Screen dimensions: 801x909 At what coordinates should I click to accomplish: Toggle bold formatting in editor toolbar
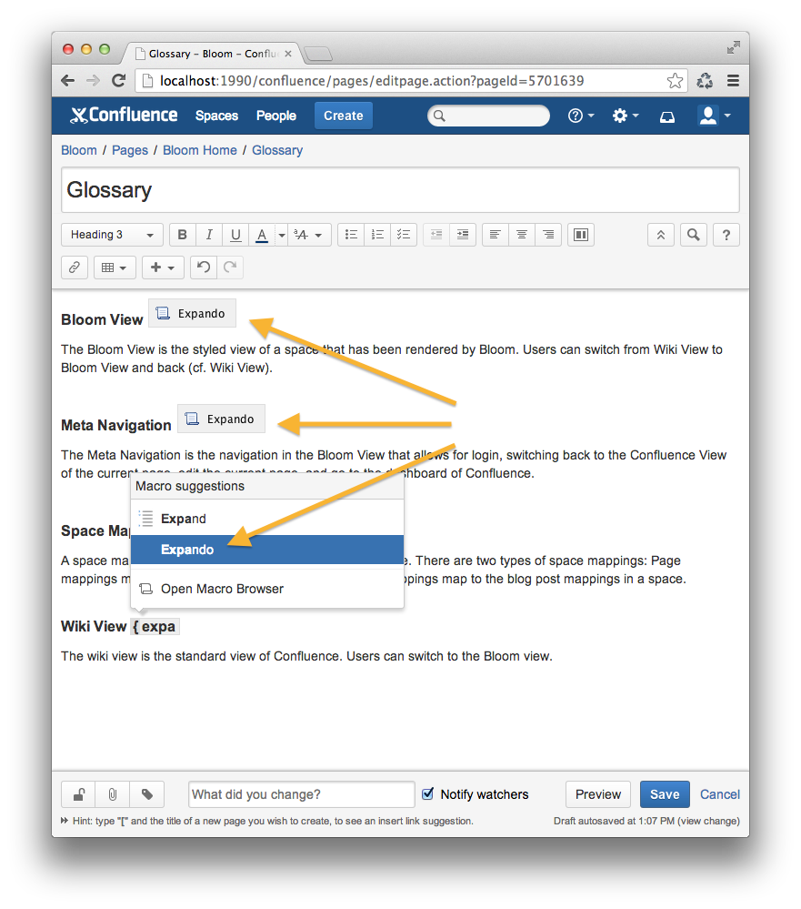pyautogui.click(x=182, y=235)
